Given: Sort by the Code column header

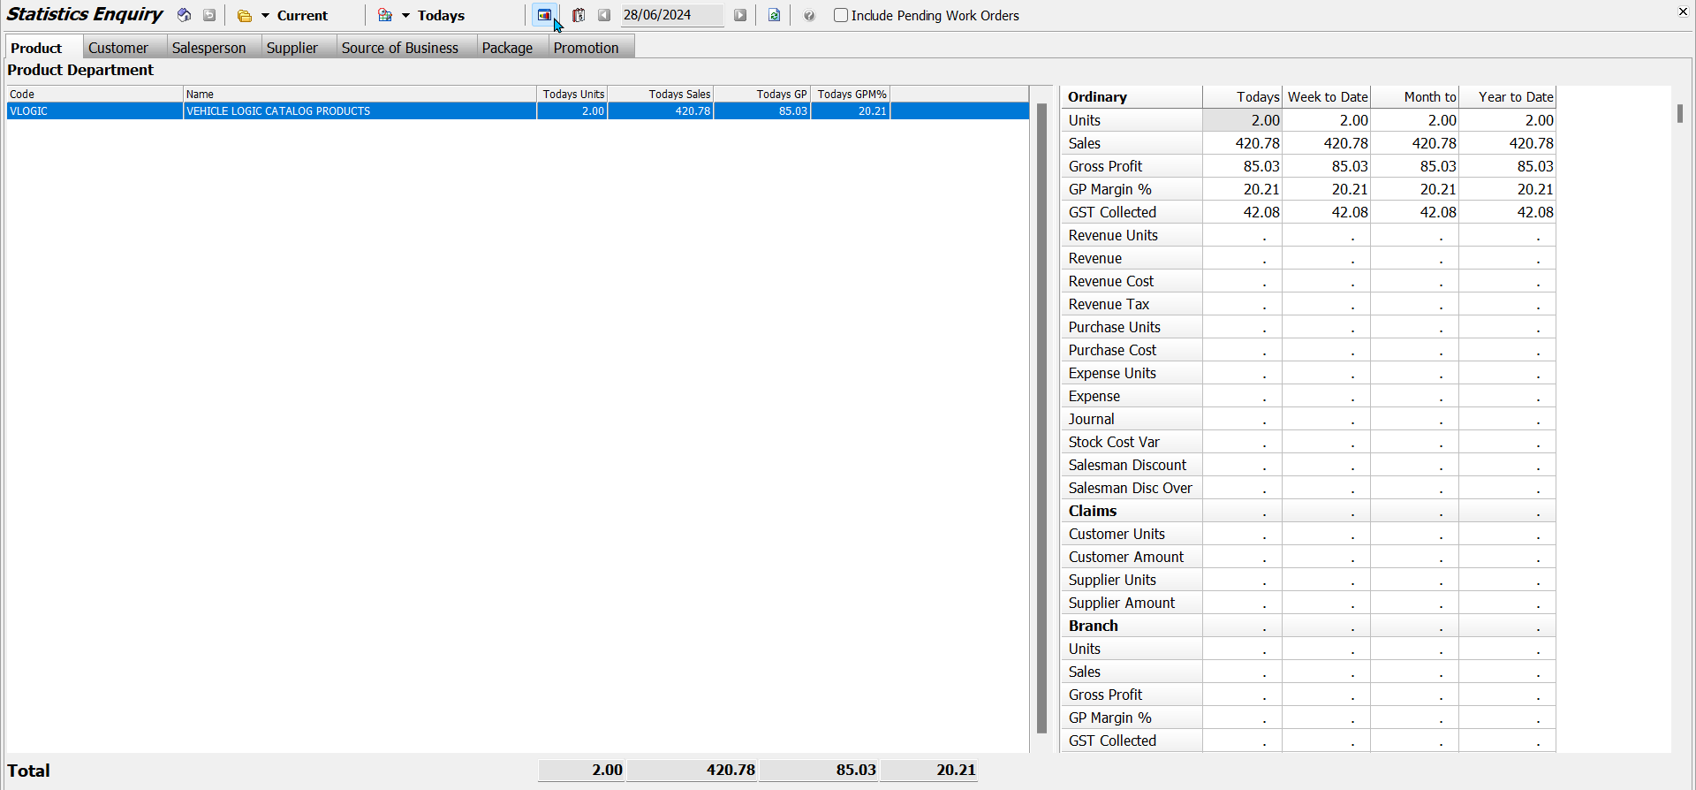Looking at the screenshot, I should tap(95, 94).
